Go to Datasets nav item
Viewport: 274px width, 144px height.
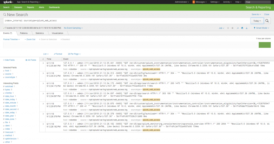18,7
